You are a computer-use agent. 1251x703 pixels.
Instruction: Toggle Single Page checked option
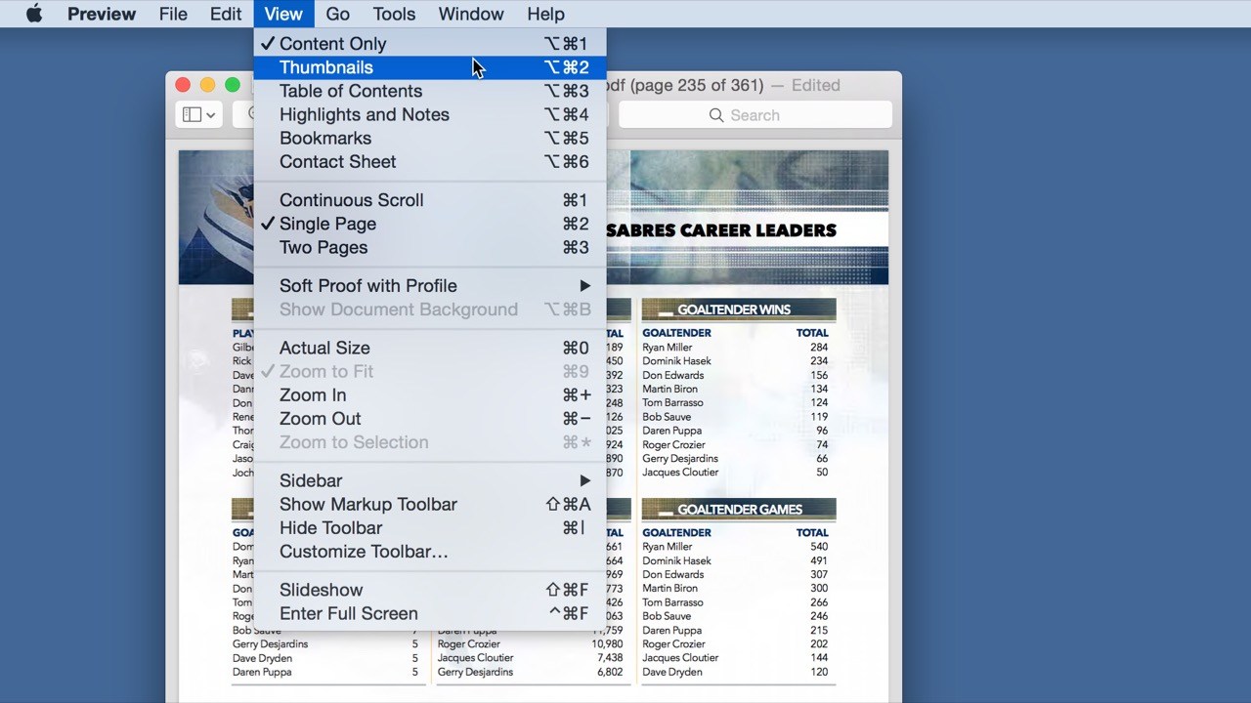pos(430,224)
